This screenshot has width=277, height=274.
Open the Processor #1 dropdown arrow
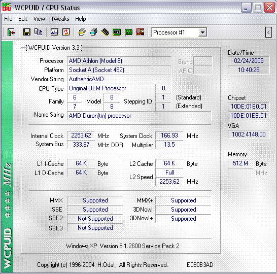(202, 32)
